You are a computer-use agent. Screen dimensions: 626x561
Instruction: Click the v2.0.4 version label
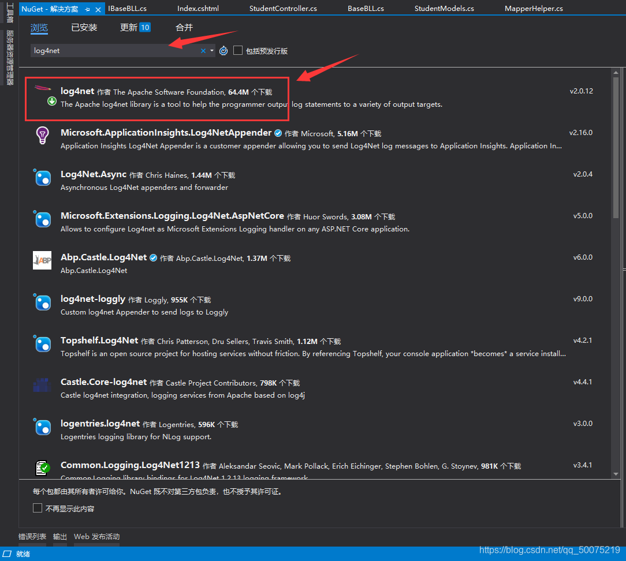(x=583, y=174)
